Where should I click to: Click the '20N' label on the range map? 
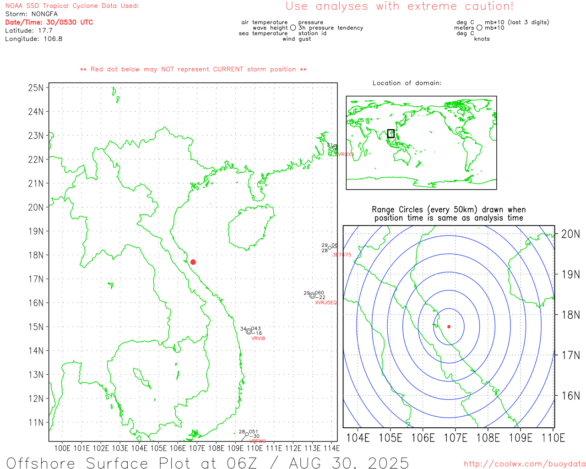tap(570, 234)
